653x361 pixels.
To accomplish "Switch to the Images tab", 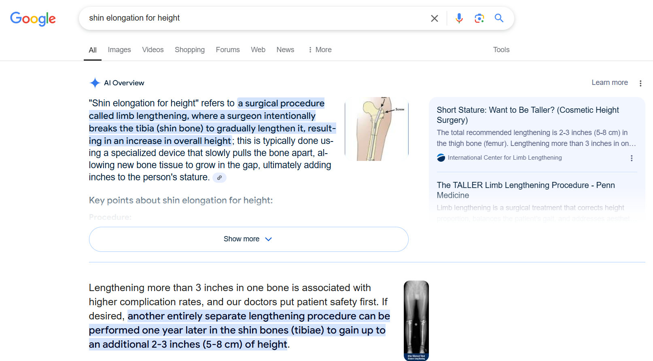I will [x=119, y=50].
